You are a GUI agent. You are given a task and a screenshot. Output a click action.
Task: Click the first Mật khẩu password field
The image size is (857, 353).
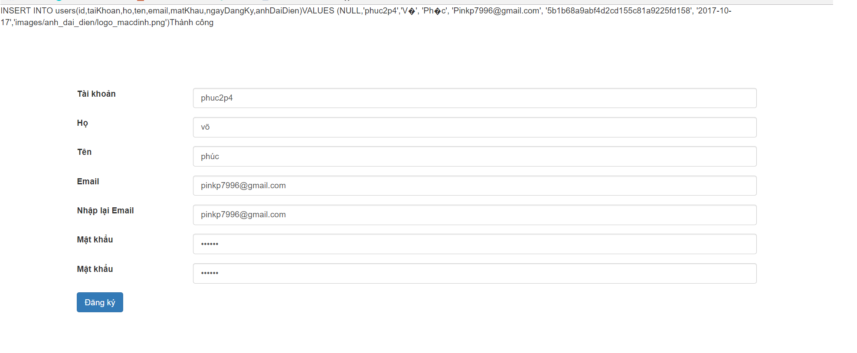(474, 244)
